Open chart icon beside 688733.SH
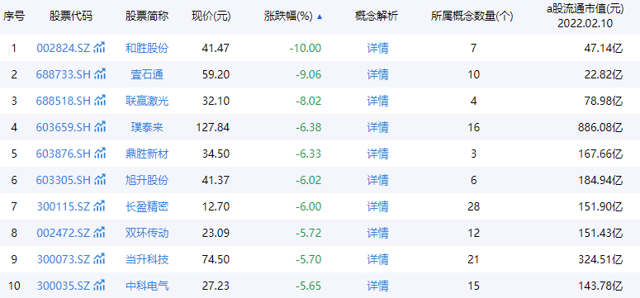This screenshot has width=640, height=298. pyautogui.click(x=100, y=74)
